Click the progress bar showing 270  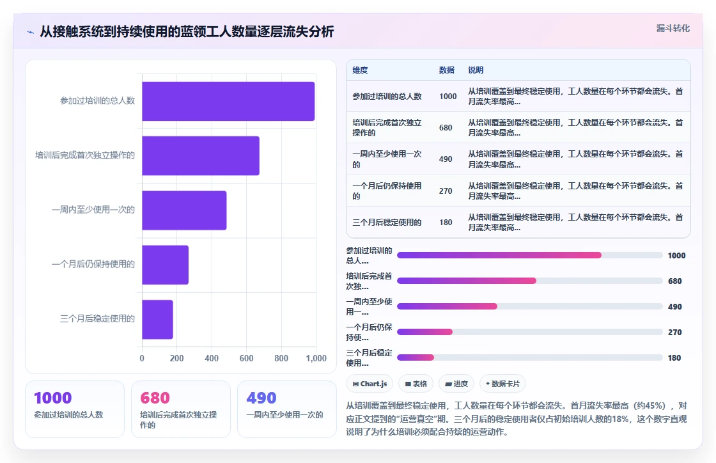(530, 332)
